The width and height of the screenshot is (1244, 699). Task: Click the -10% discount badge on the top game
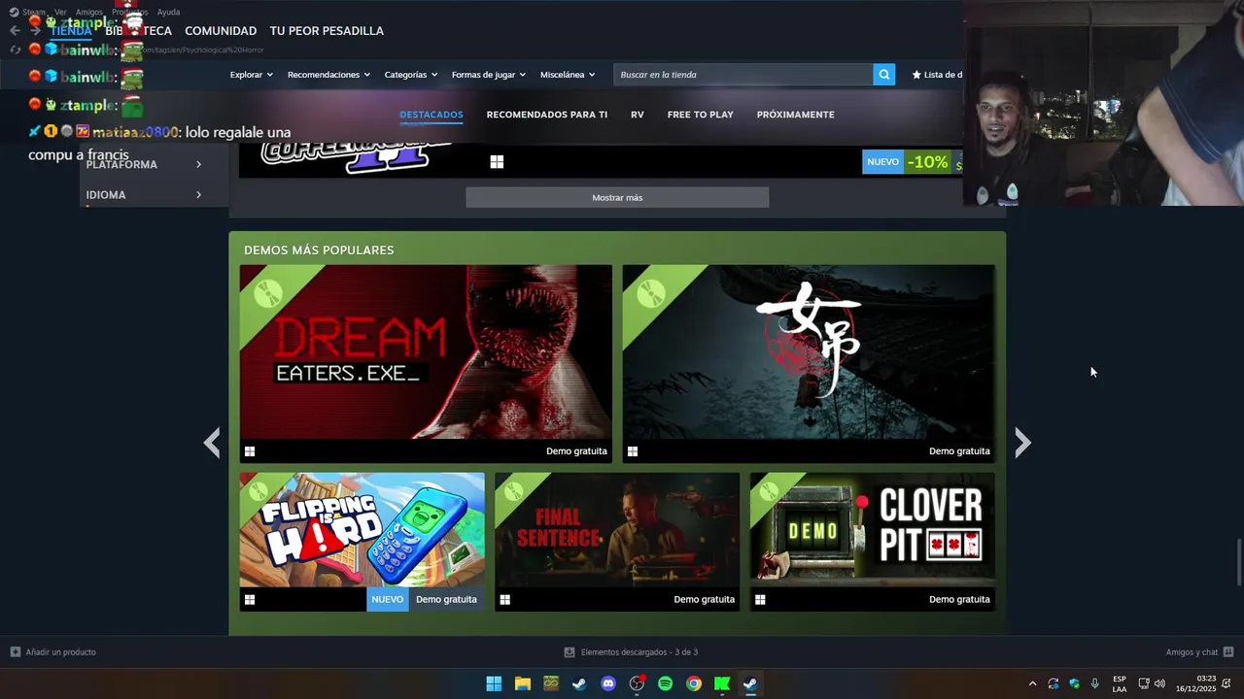coord(927,162)
